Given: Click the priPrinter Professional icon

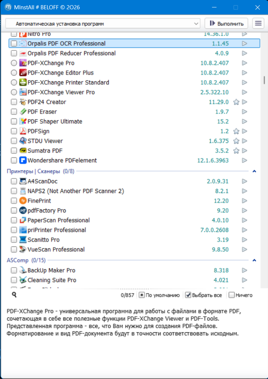Looking at the screenshot, I should [x=23, y=230].
